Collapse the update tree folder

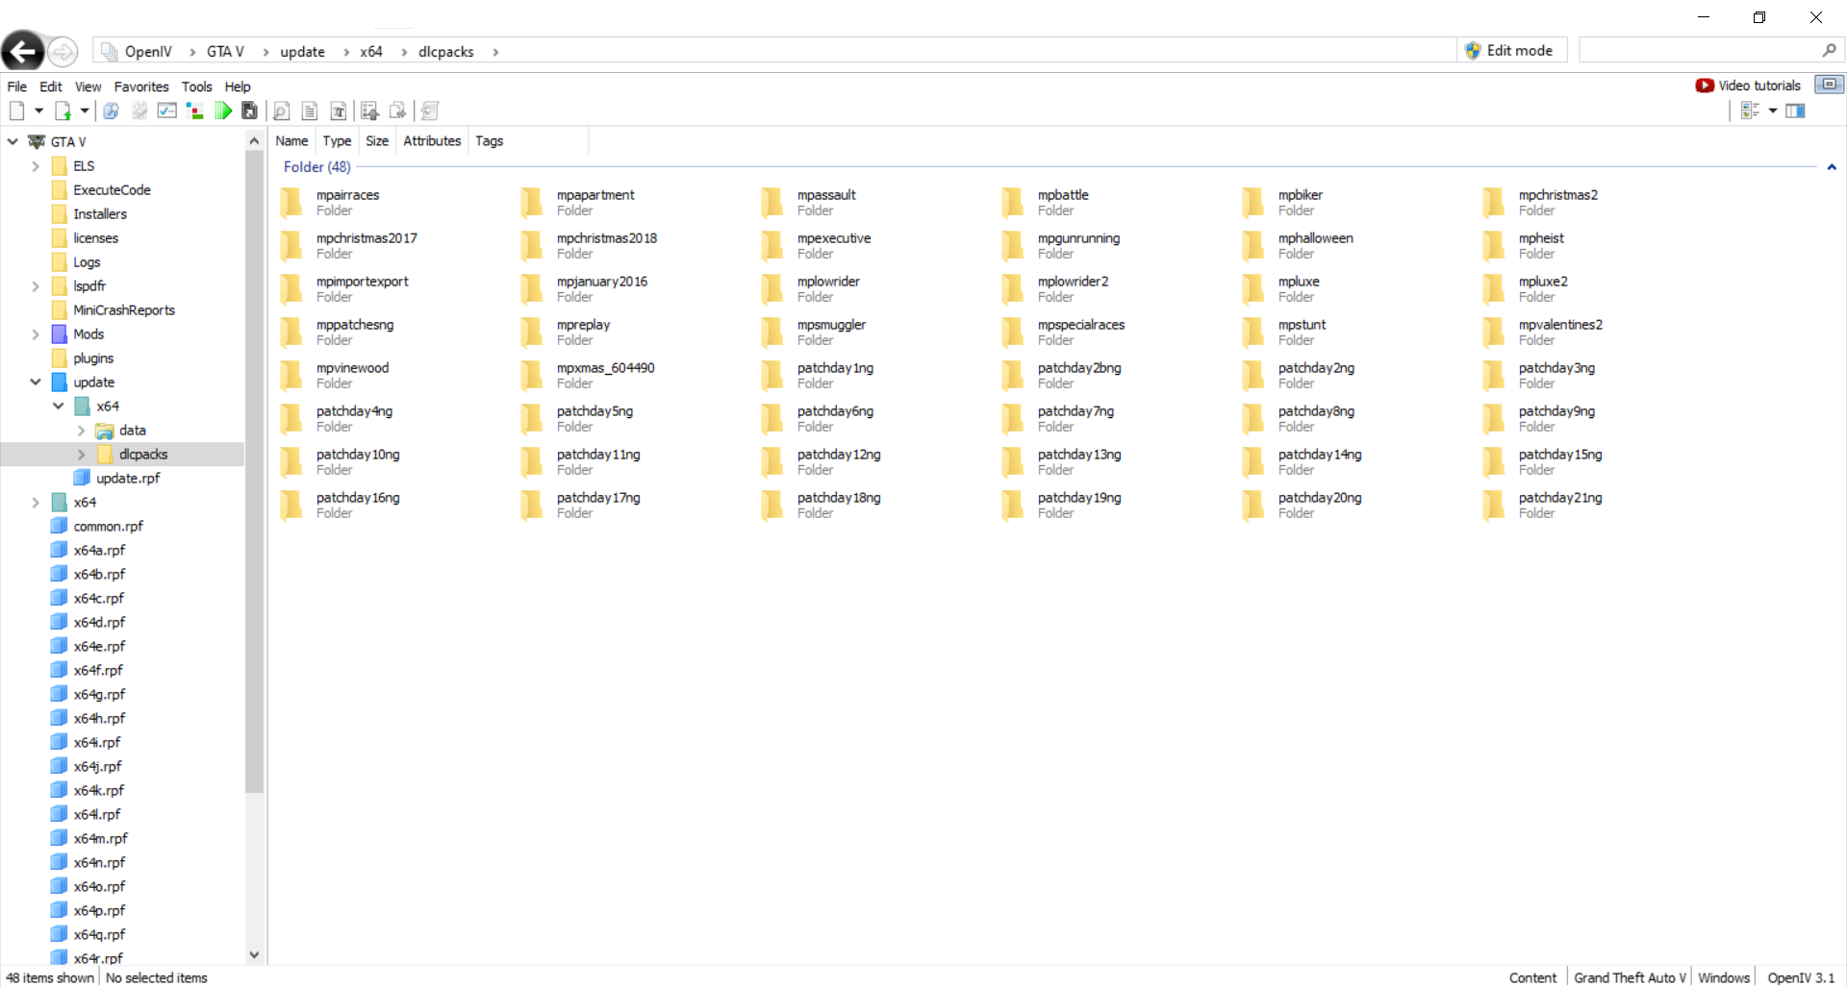[x=36, y=382]
